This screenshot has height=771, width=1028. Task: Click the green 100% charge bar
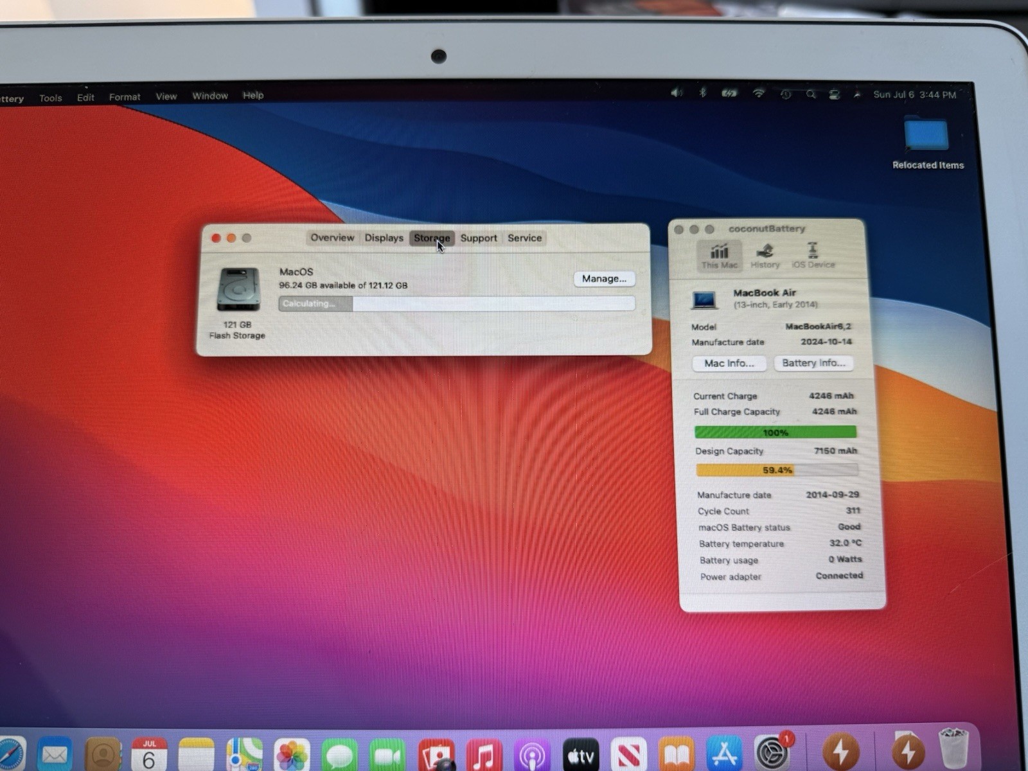click(775, 432)
